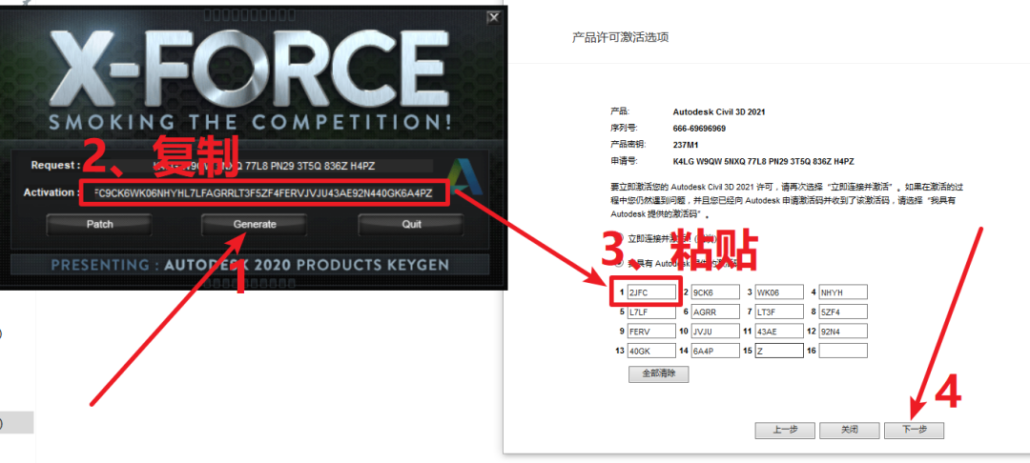Click activation code box 12 containing 92N4
The width and height of the screenshot is (1030, 463).
click(x=843, y=332)
